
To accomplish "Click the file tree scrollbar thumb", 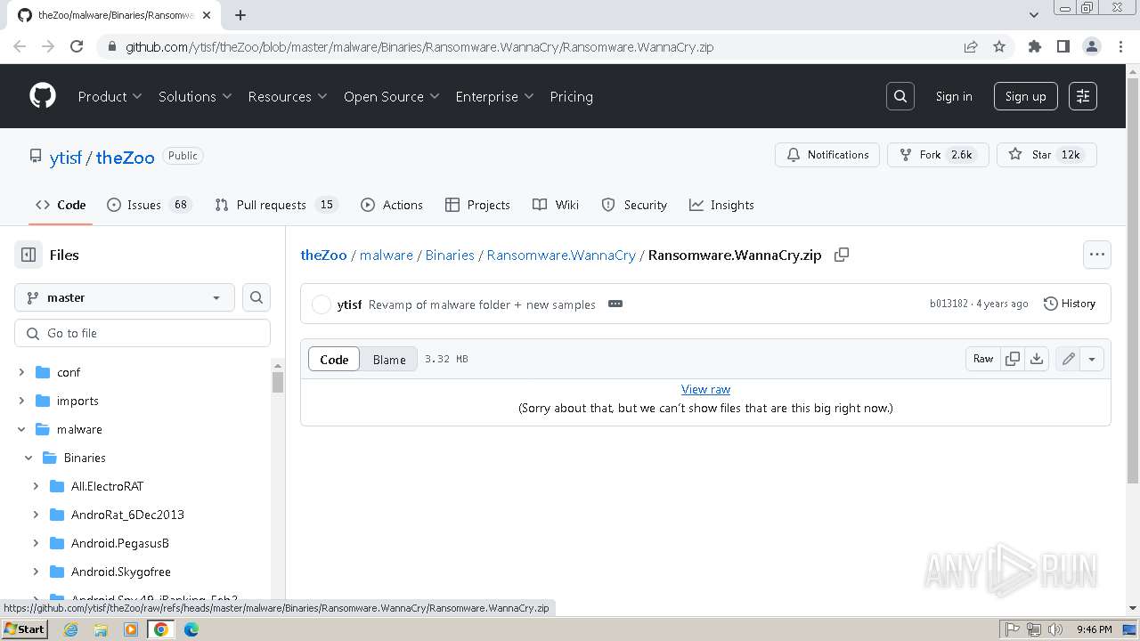I will pyautogui.click(x=278, y=382).
